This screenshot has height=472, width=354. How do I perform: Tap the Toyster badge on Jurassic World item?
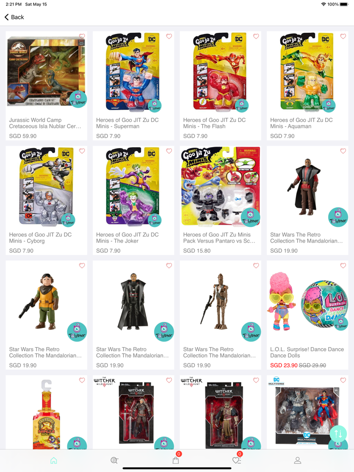78,99
